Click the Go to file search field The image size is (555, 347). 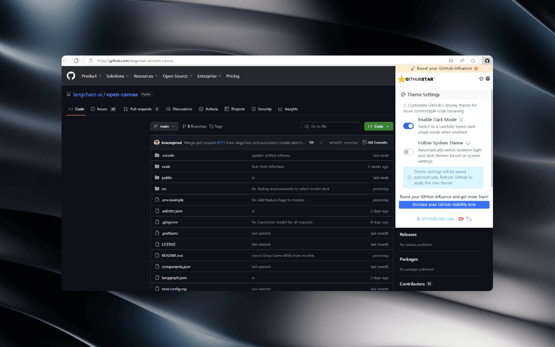click(x=330, y=126)
